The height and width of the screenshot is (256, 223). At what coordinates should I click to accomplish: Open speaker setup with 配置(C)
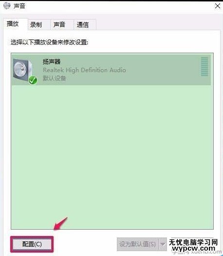pos(32,244)
